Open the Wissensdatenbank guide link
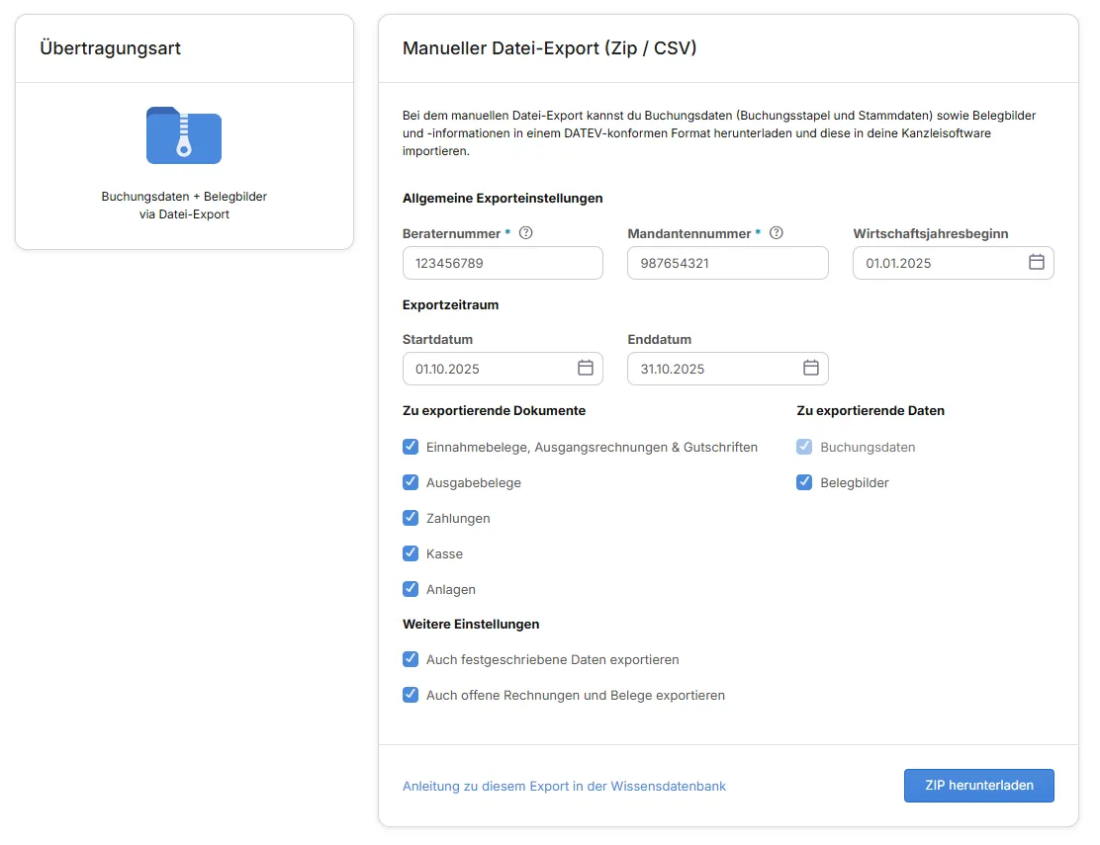Screen dimensions: 1100x845 (565, 785)
